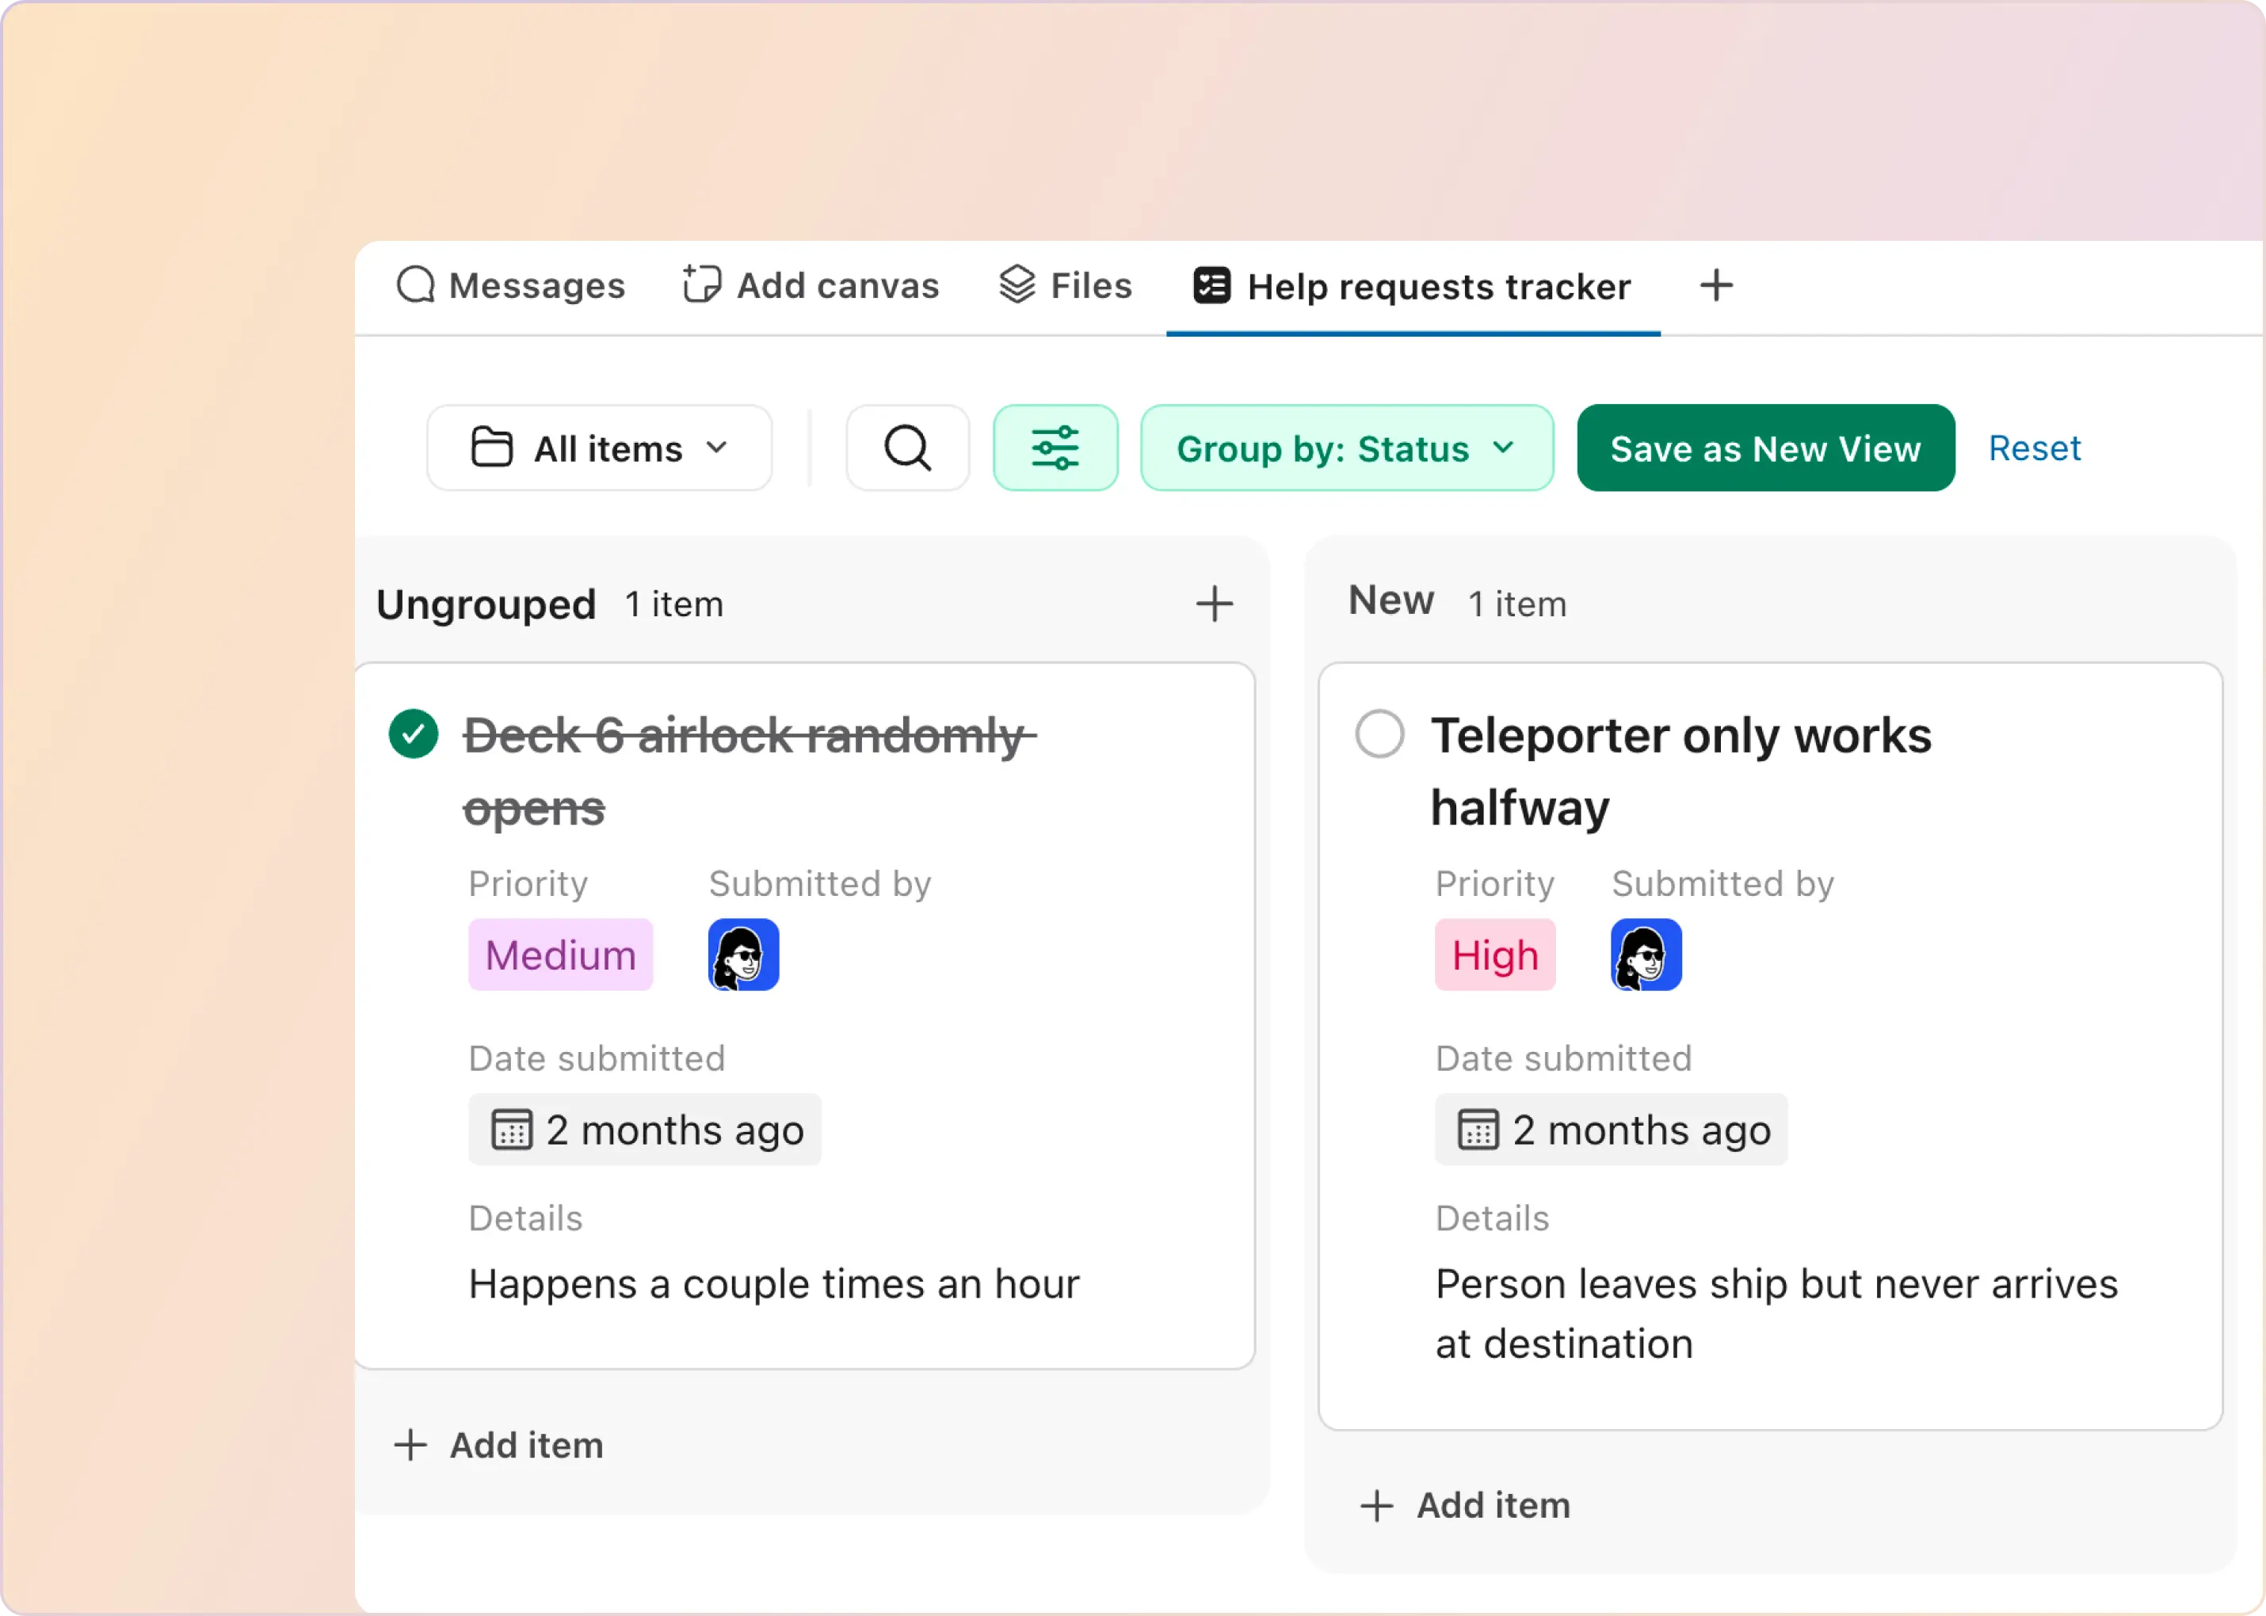2266x1616 pixels.
Task: Click the Files layers icon
Action: 1016,286
